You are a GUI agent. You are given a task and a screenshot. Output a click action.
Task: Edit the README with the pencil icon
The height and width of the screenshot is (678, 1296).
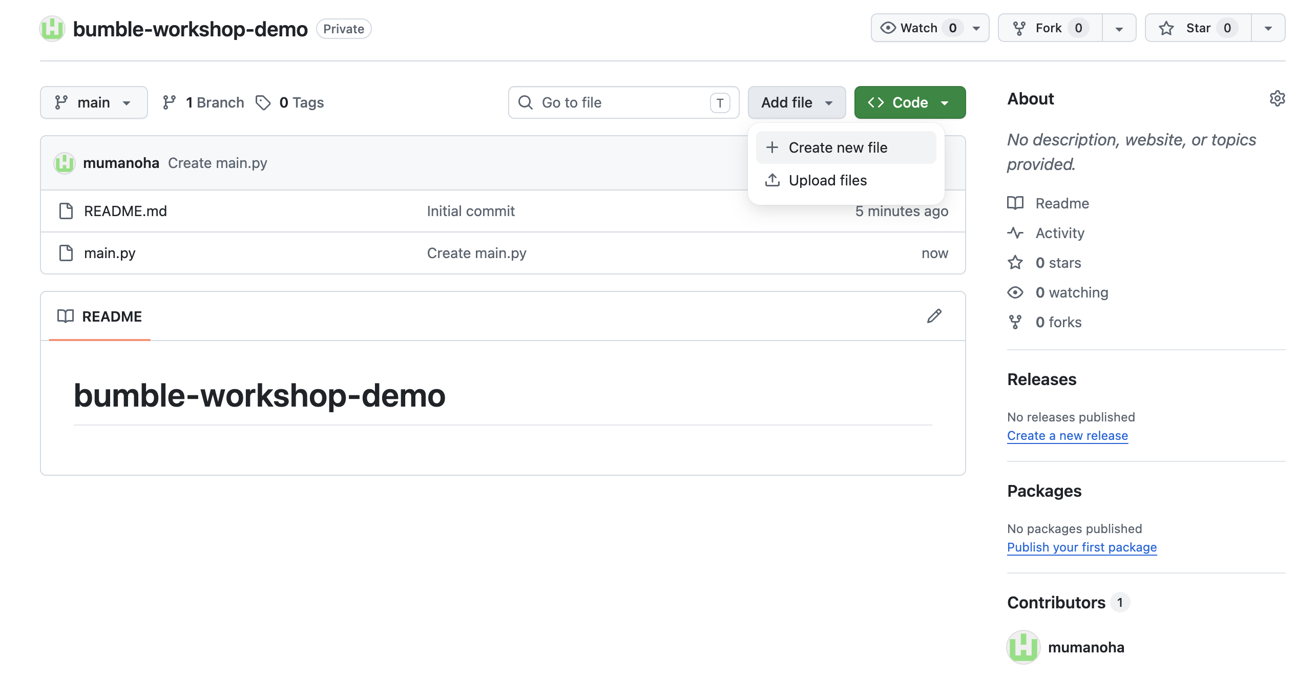click(x=934, y=316)
